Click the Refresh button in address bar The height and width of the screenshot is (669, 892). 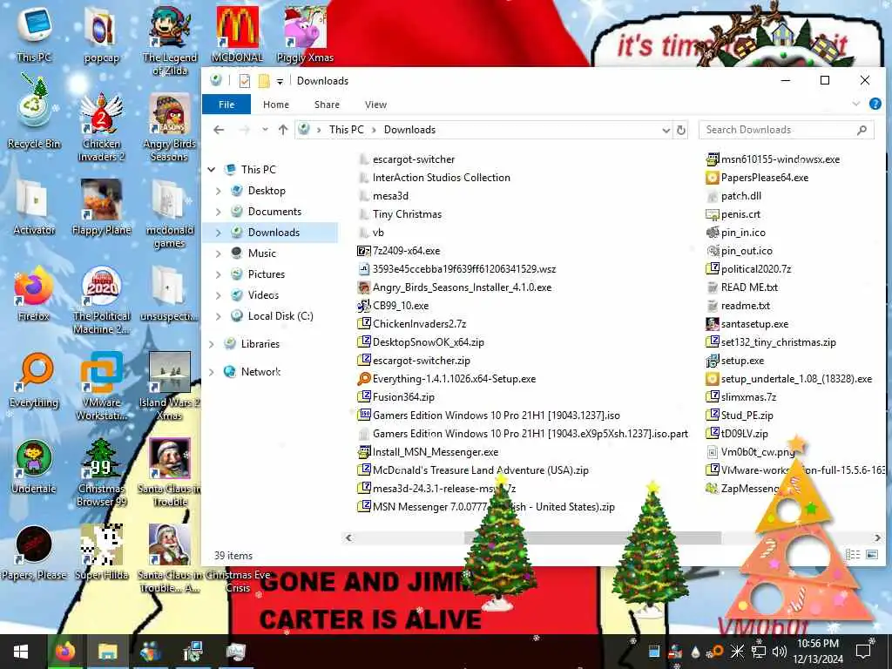pos(681,131)
